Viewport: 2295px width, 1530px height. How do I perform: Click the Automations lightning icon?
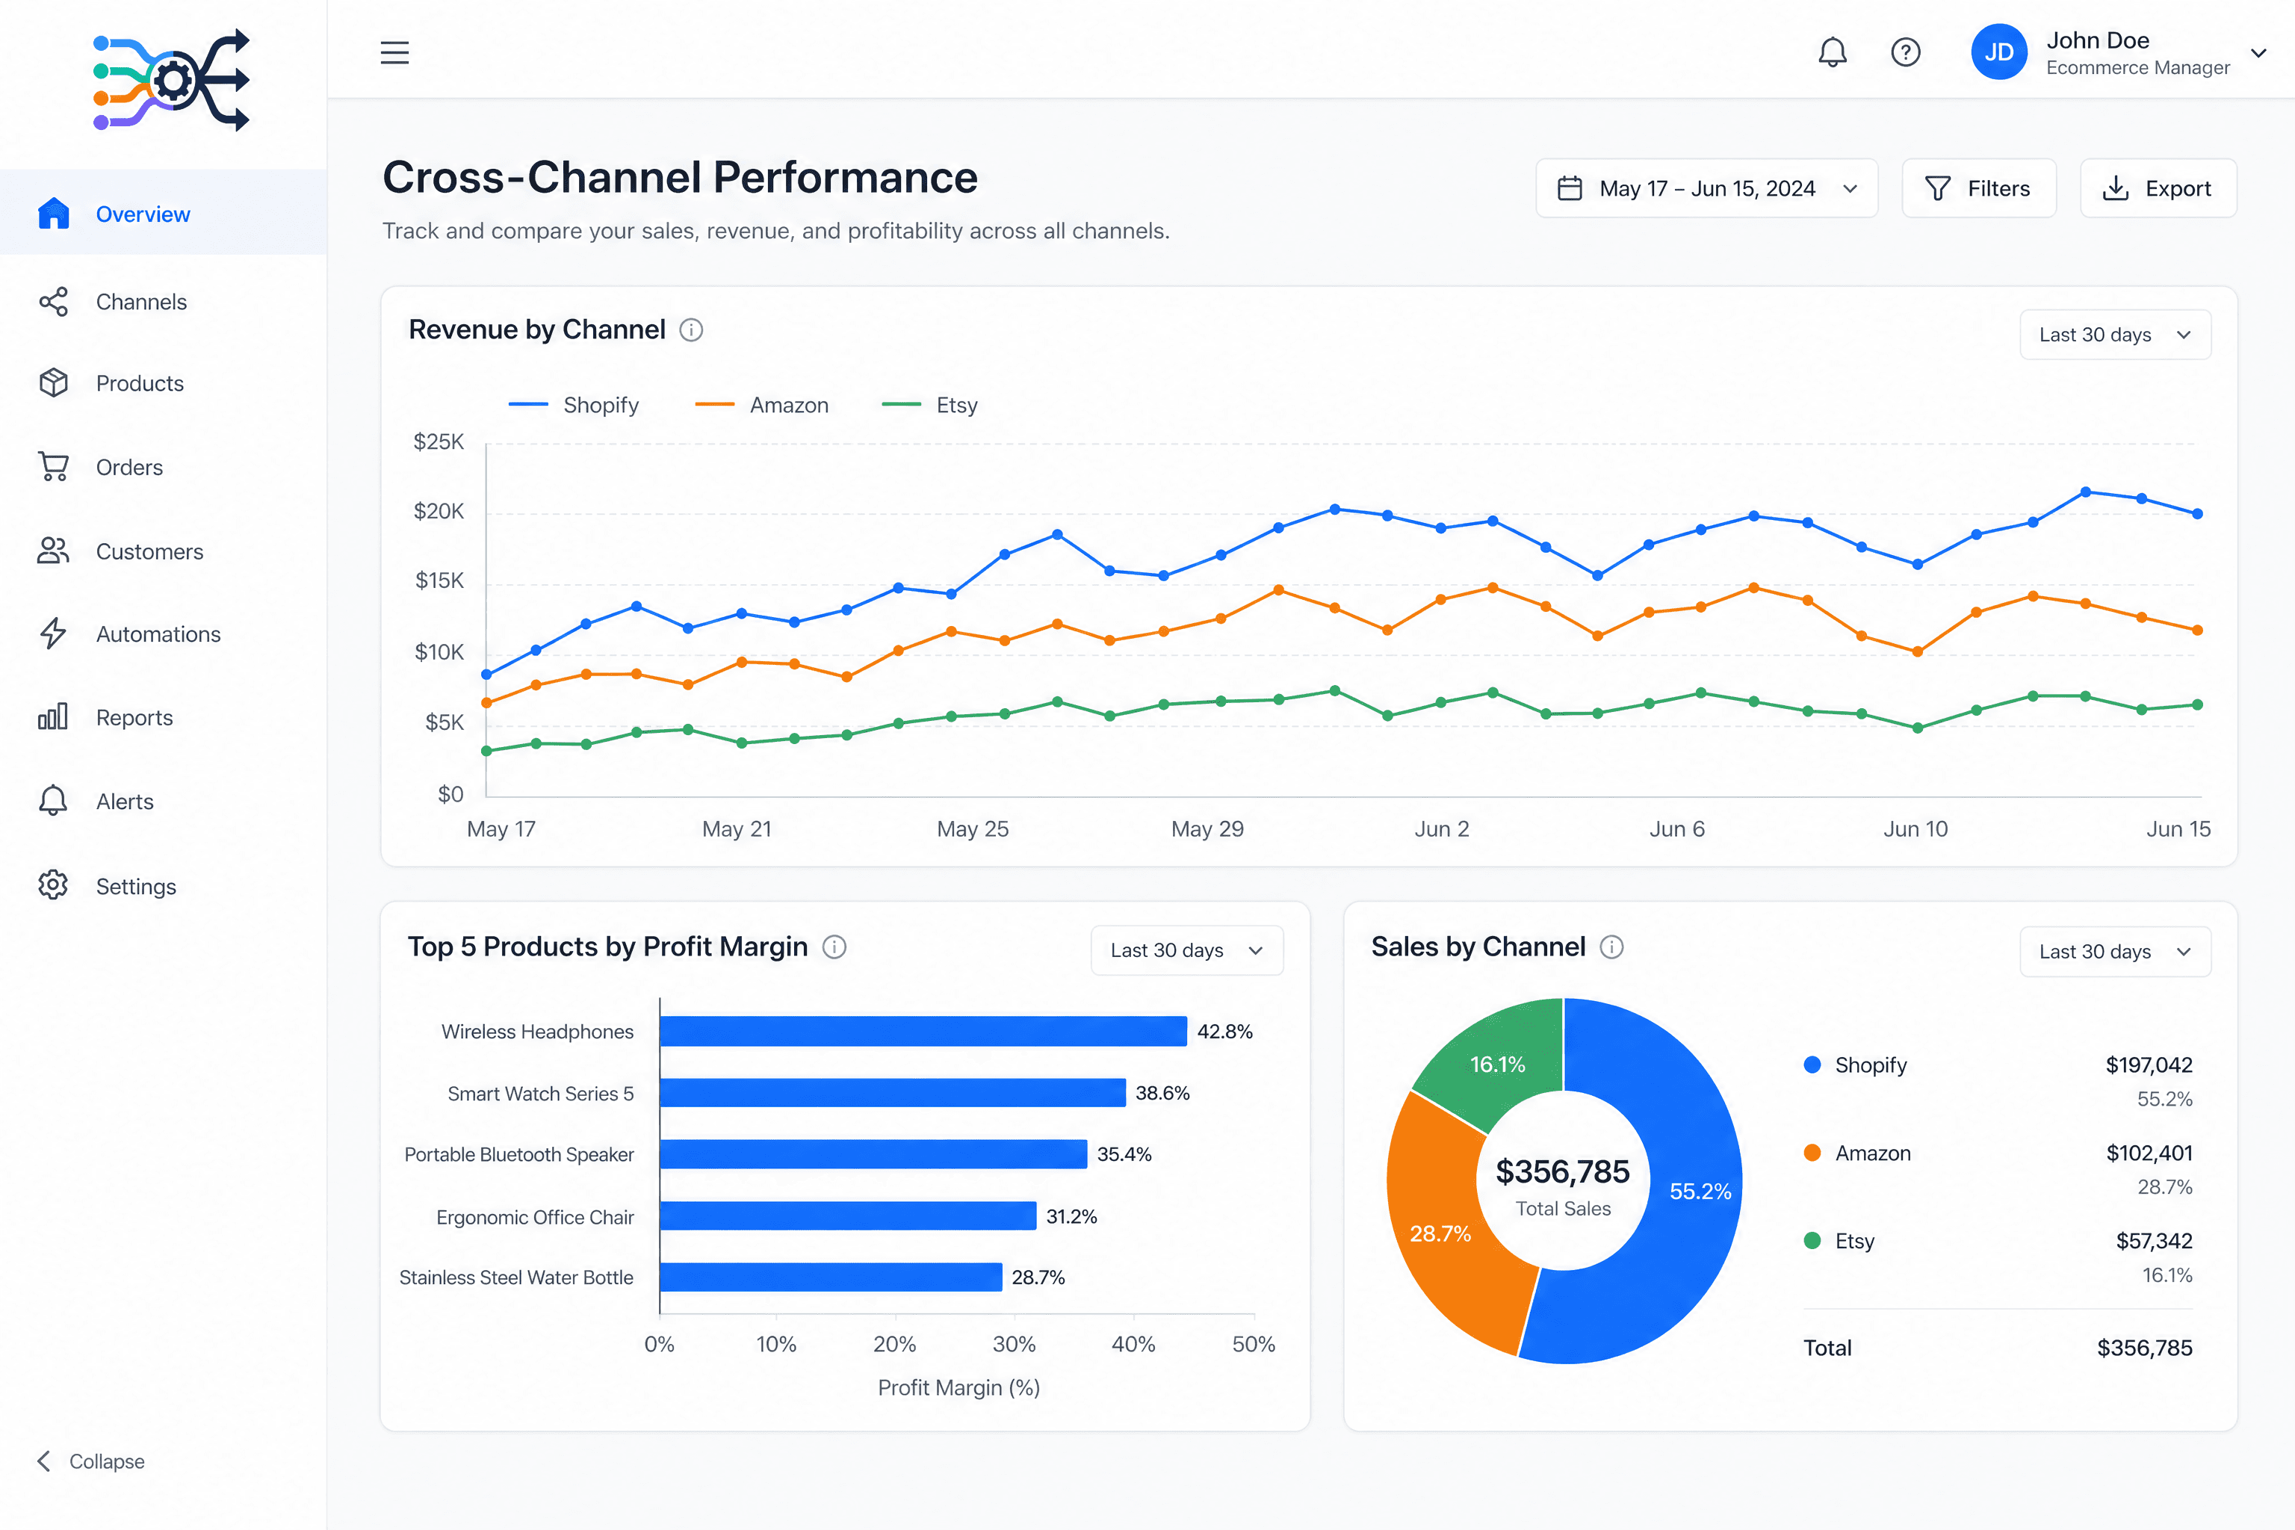coord(54,634)
